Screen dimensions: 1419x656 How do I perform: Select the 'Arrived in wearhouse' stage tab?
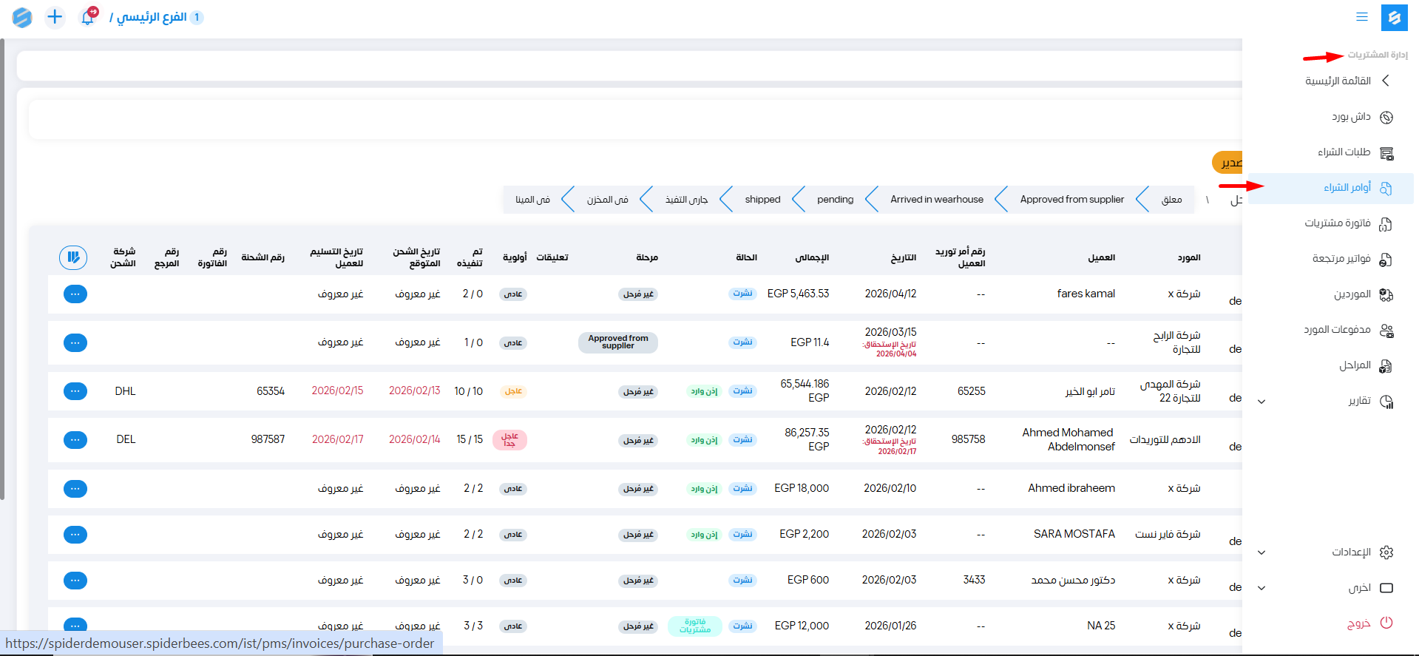pyautogui.click(x=936, y=200)
